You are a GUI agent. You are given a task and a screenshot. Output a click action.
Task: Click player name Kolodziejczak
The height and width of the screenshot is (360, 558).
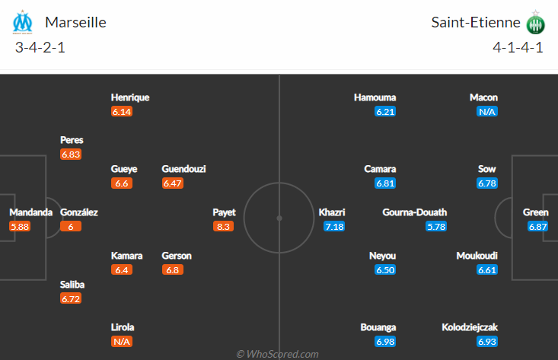[470, 327]
